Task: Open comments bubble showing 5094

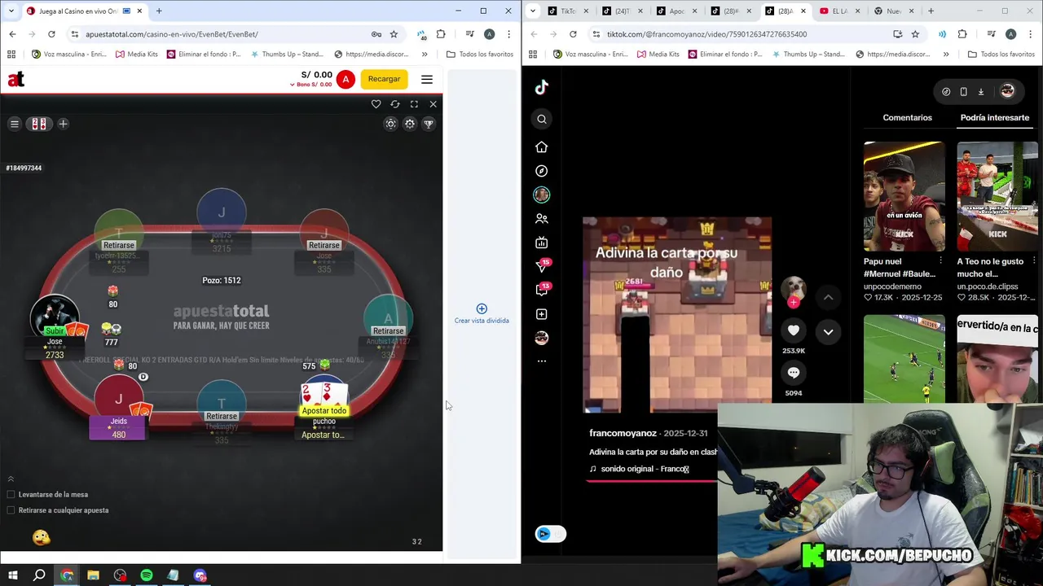Action: coord(794,372)
